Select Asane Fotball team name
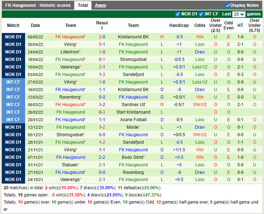 133,120
